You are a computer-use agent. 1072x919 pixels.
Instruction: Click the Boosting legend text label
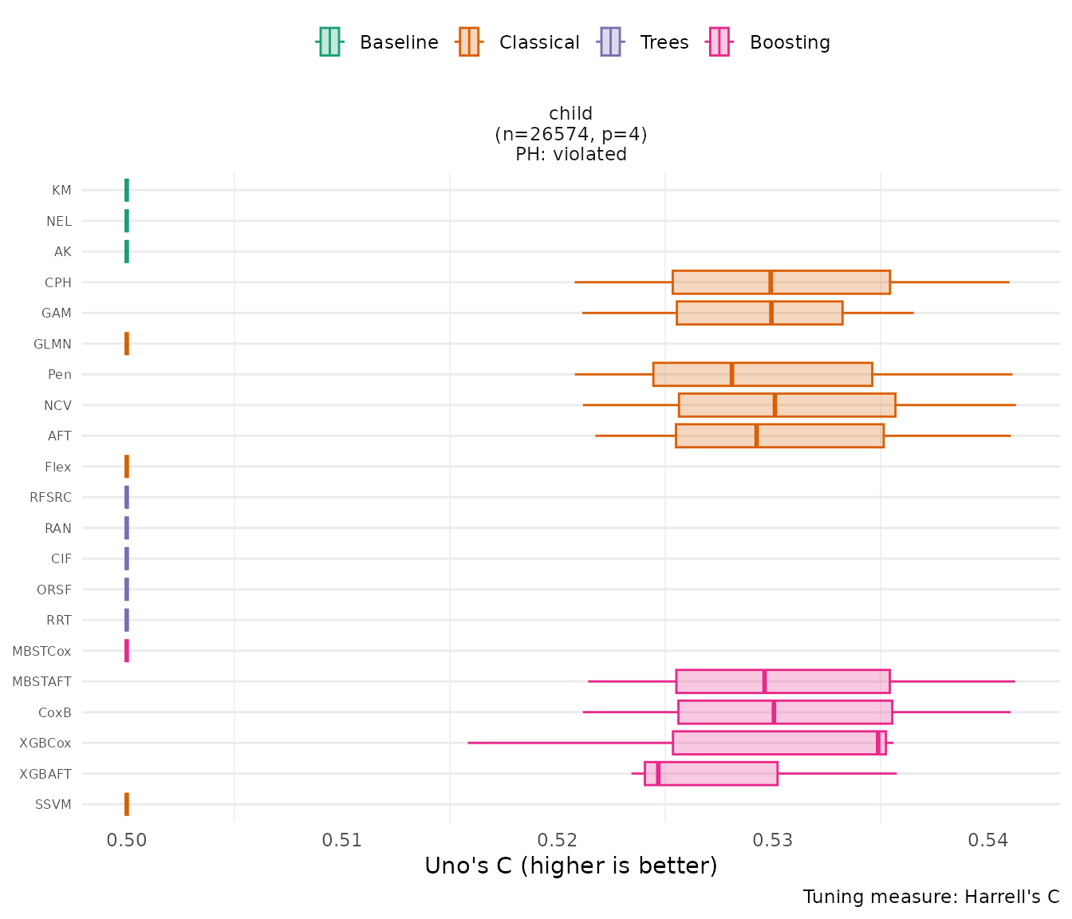[x=790, y=42]
